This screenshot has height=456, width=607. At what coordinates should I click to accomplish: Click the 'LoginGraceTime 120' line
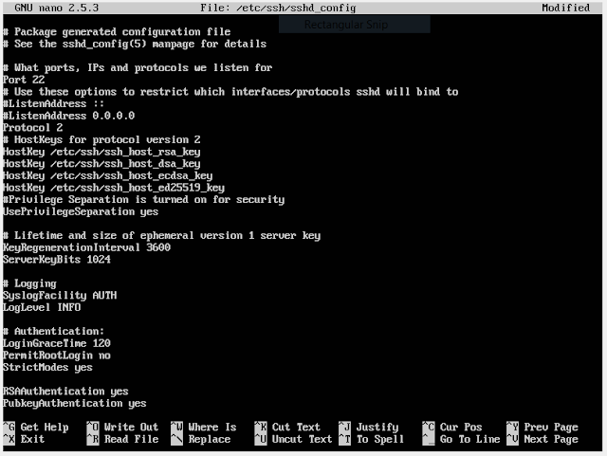point(57,343)
